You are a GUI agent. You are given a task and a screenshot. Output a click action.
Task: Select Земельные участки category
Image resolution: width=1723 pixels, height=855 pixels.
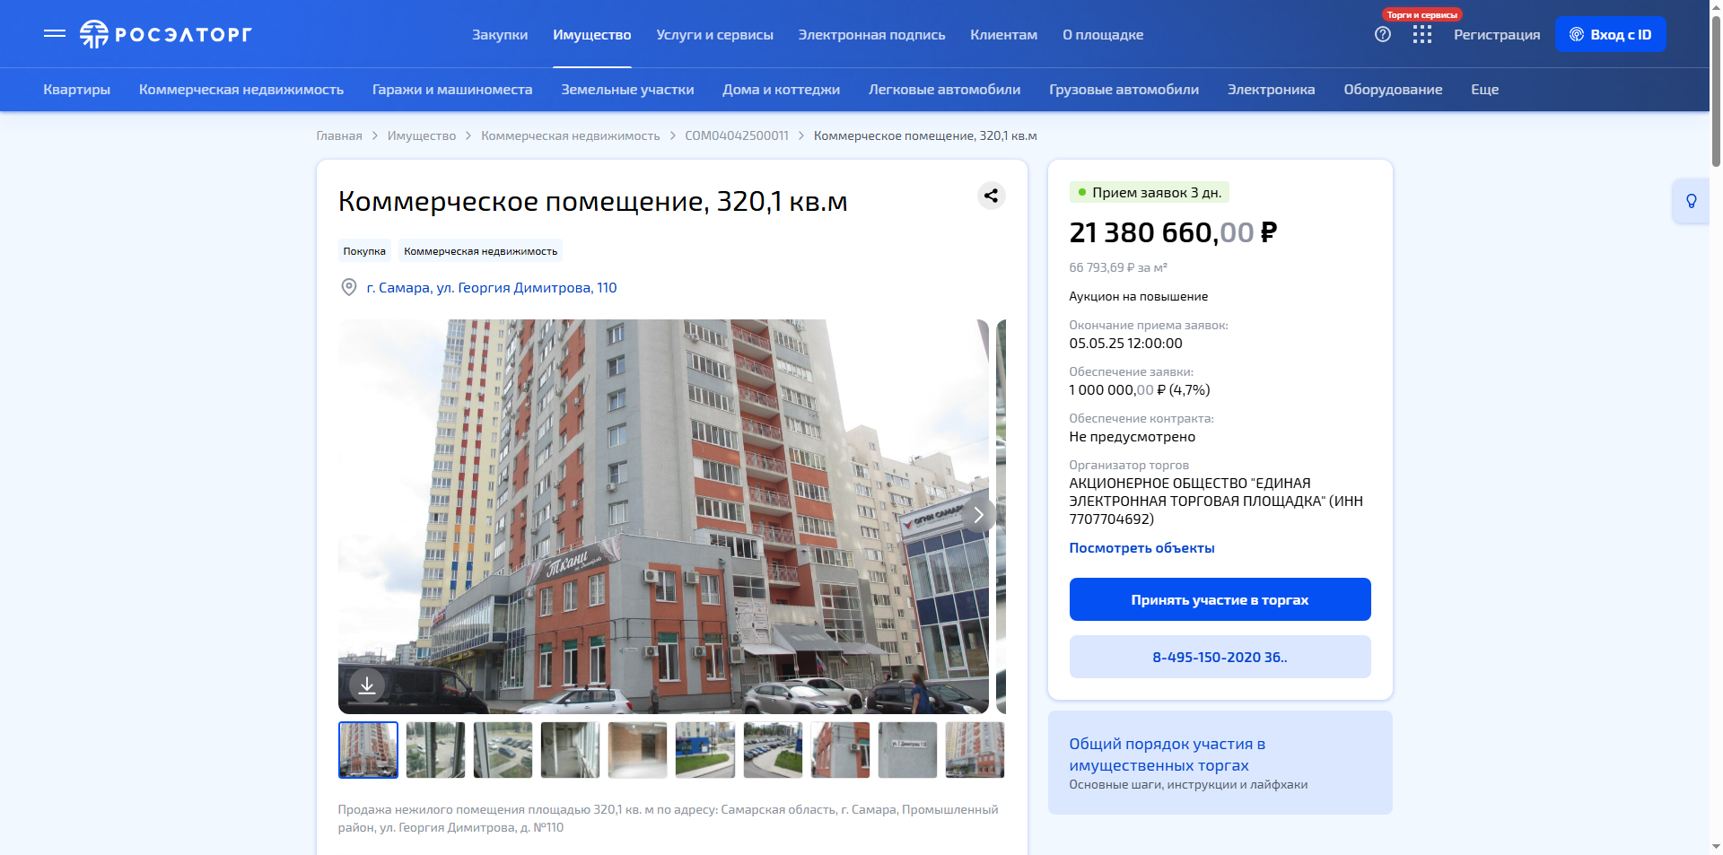pyautogui.click(x=628, y=90)
